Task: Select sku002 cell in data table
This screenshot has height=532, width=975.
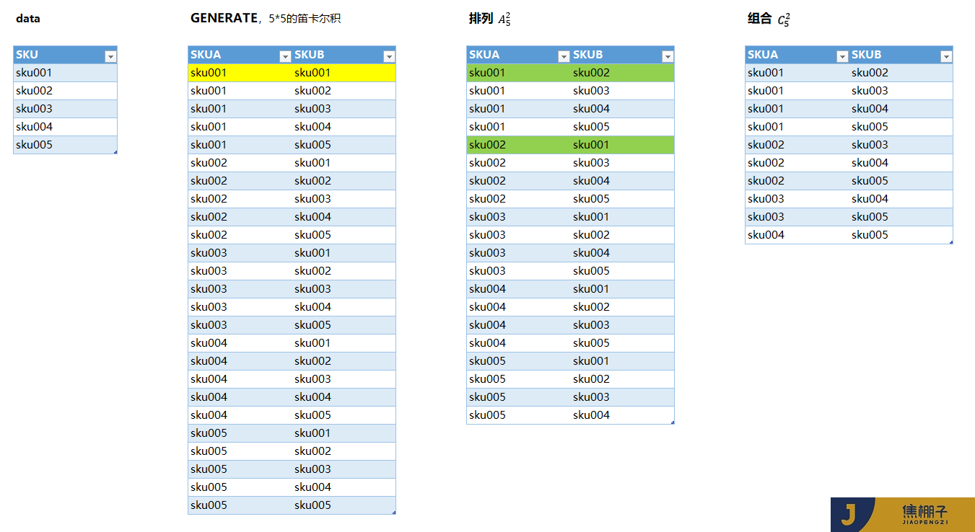Action: point(65,91)
